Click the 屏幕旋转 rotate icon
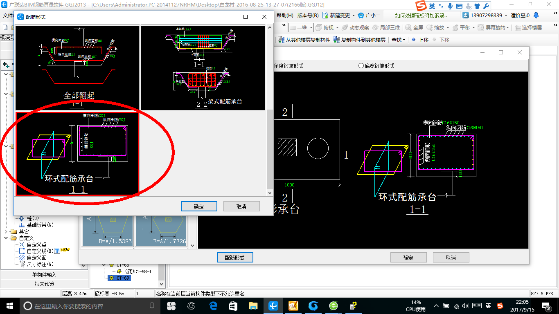559x314 pixels. pyautogui.click(x=481, y=27)
